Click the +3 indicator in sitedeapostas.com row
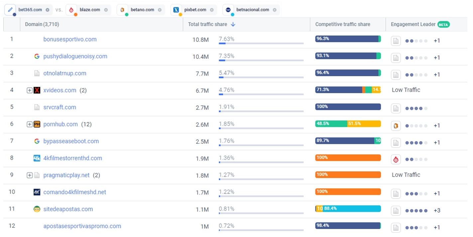This screenshot has height=237, width=473. click(437, 210)
